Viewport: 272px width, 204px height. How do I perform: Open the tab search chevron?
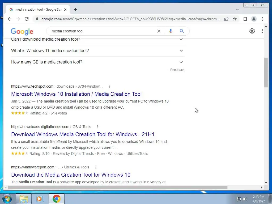(x=237, y=10)
